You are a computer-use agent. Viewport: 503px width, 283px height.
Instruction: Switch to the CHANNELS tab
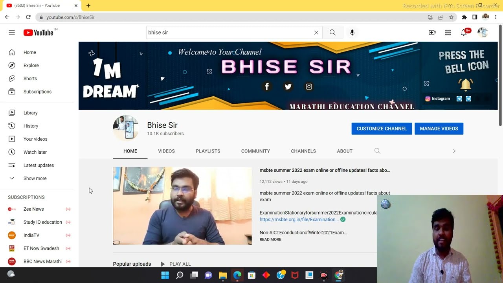click(303, 151)
